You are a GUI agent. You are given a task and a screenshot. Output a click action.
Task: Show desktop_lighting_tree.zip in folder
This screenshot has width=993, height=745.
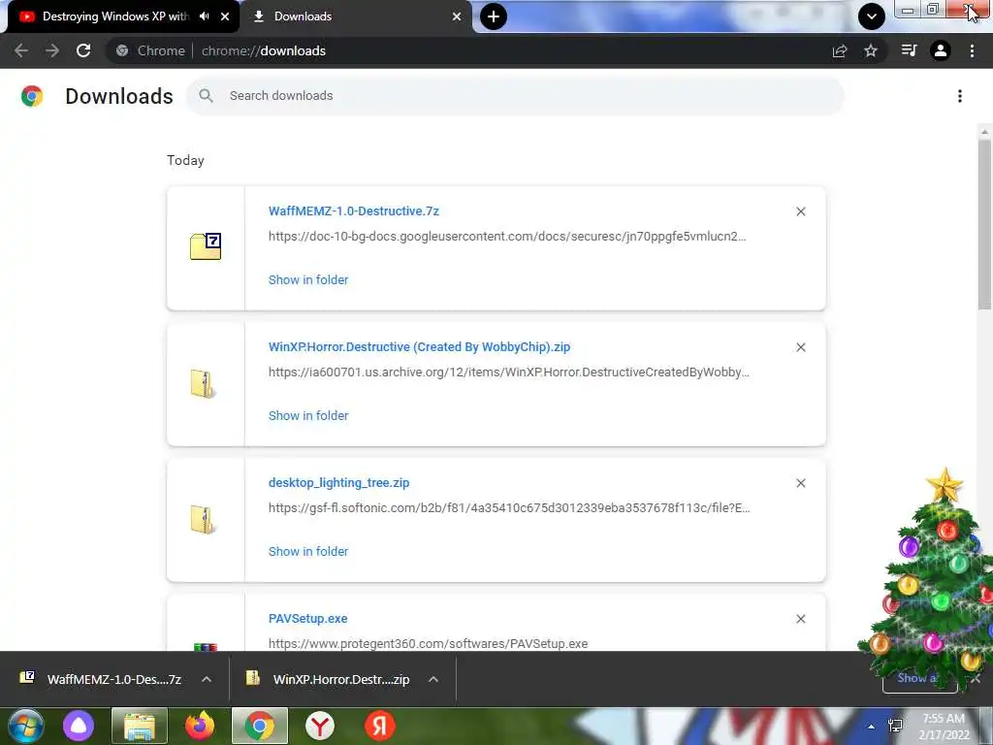tap(308, 552)
